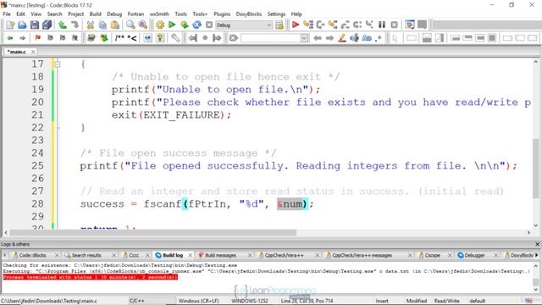Click the red "Process terminated with status 1" line
The width and height of the screenshot is (542, 305).
[x=91, y=277]
